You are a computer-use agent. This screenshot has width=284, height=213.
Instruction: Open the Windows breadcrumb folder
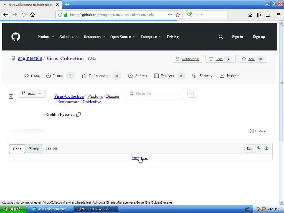click(95, 96)
